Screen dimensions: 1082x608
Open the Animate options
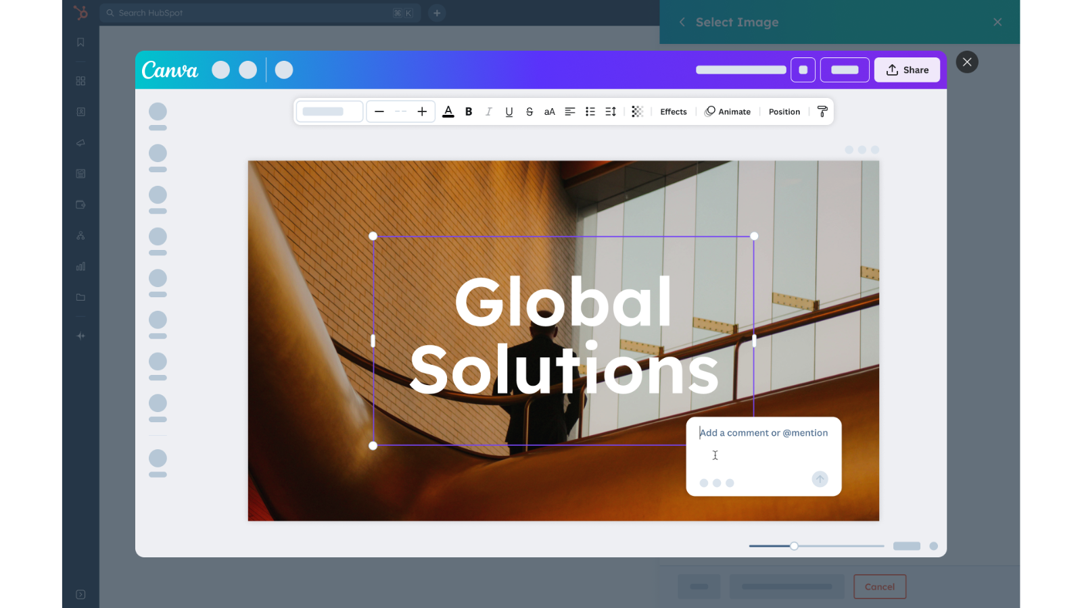pyautogui.click(x=728, y=111)
